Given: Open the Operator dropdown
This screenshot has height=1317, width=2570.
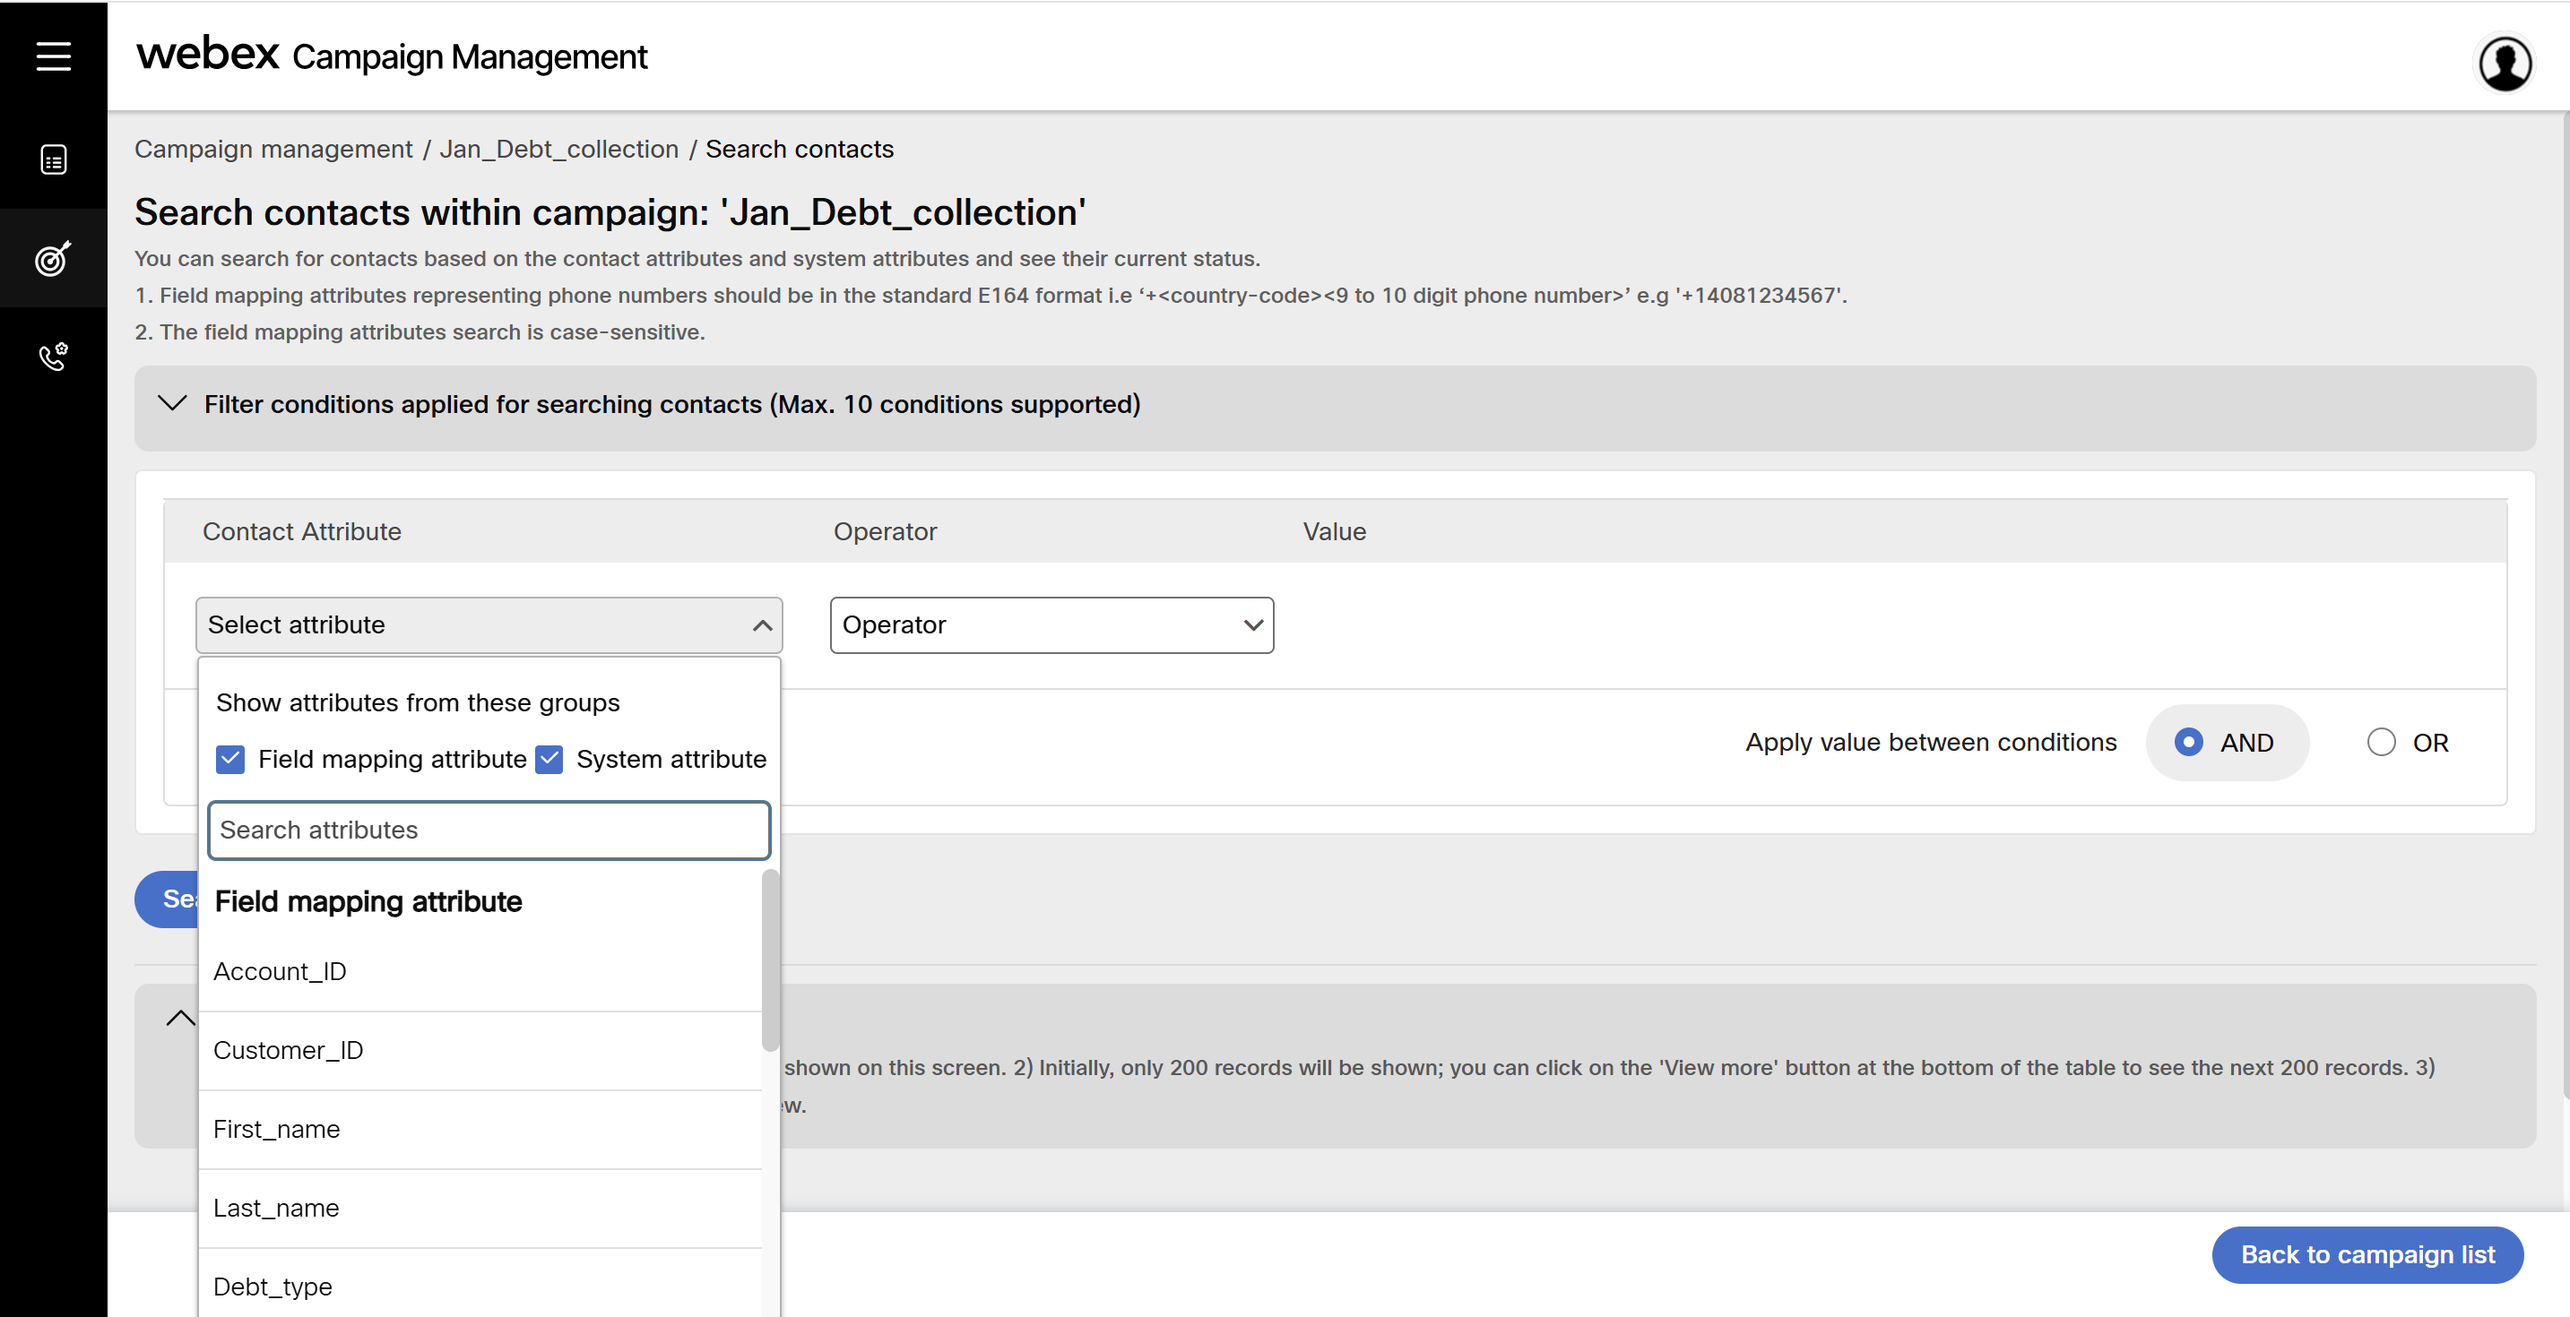Looking at the screenshot, I should [x=1051, y=625].
